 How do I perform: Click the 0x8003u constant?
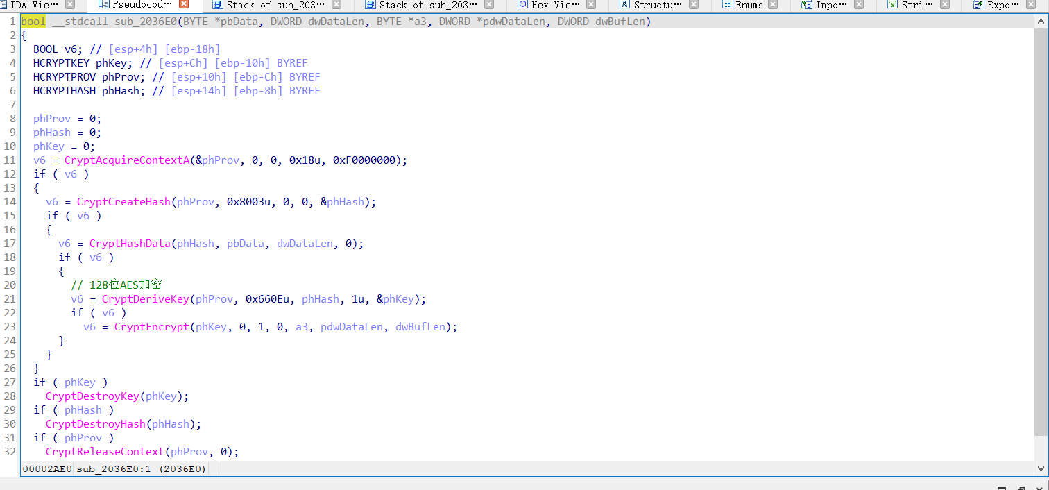[248, 202]
